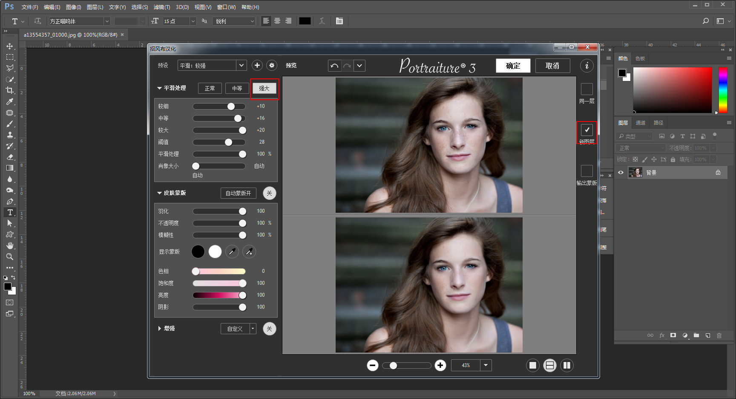Collapse the 皮肤蒙版 section

point(159,193)
